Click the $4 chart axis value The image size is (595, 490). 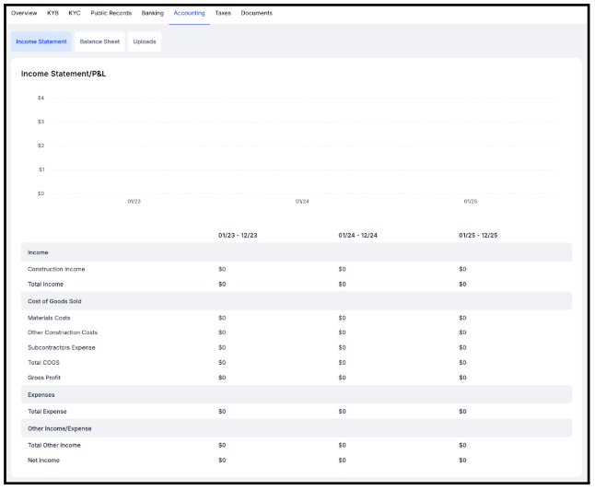click(41, 98)
